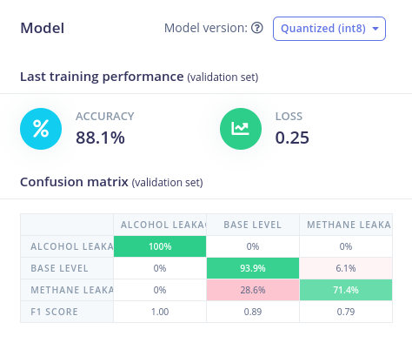Select the 93.9% base level cell
412x343 pixels.
click(x=253, y=268)
